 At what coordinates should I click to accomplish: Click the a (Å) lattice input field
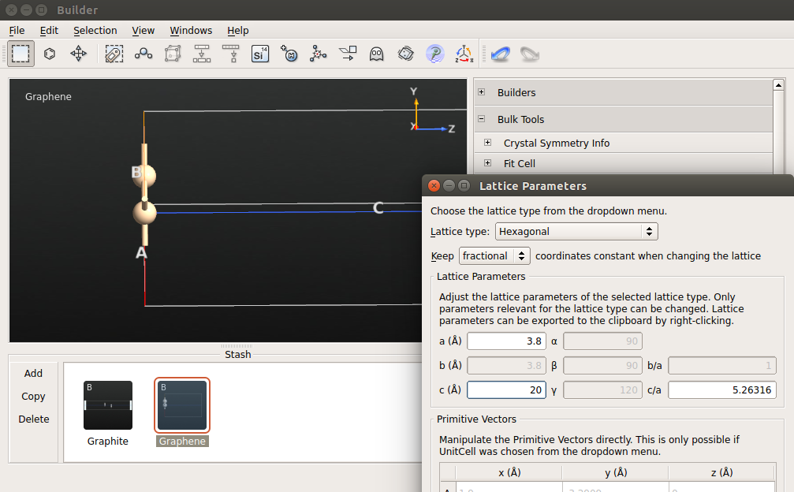[x=506, y=341]
